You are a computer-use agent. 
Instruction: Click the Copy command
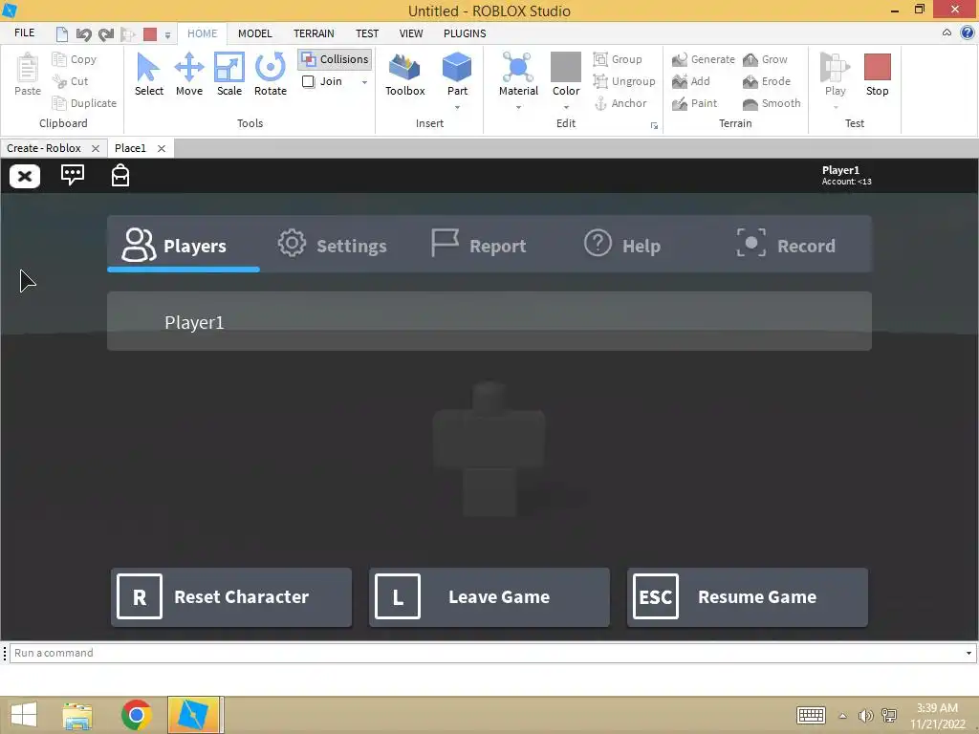click(75, 59)
